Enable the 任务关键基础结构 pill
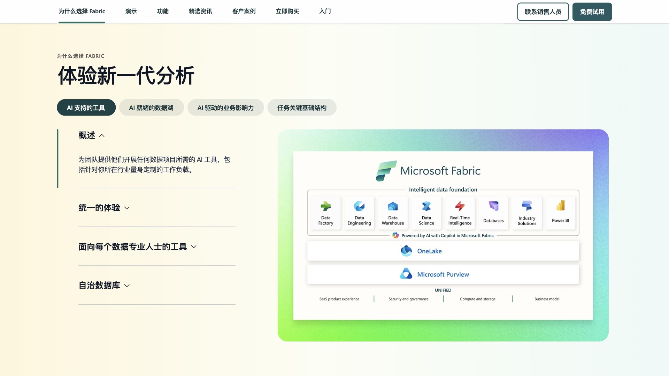The height and width of the screenshot is (376, 669). [302, 108]
